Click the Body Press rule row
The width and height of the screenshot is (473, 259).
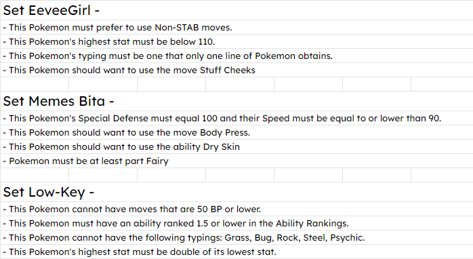(236, 132)
